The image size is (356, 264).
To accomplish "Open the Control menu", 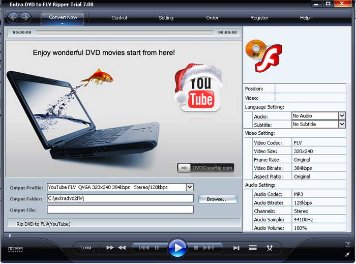I will pos(119,18).
